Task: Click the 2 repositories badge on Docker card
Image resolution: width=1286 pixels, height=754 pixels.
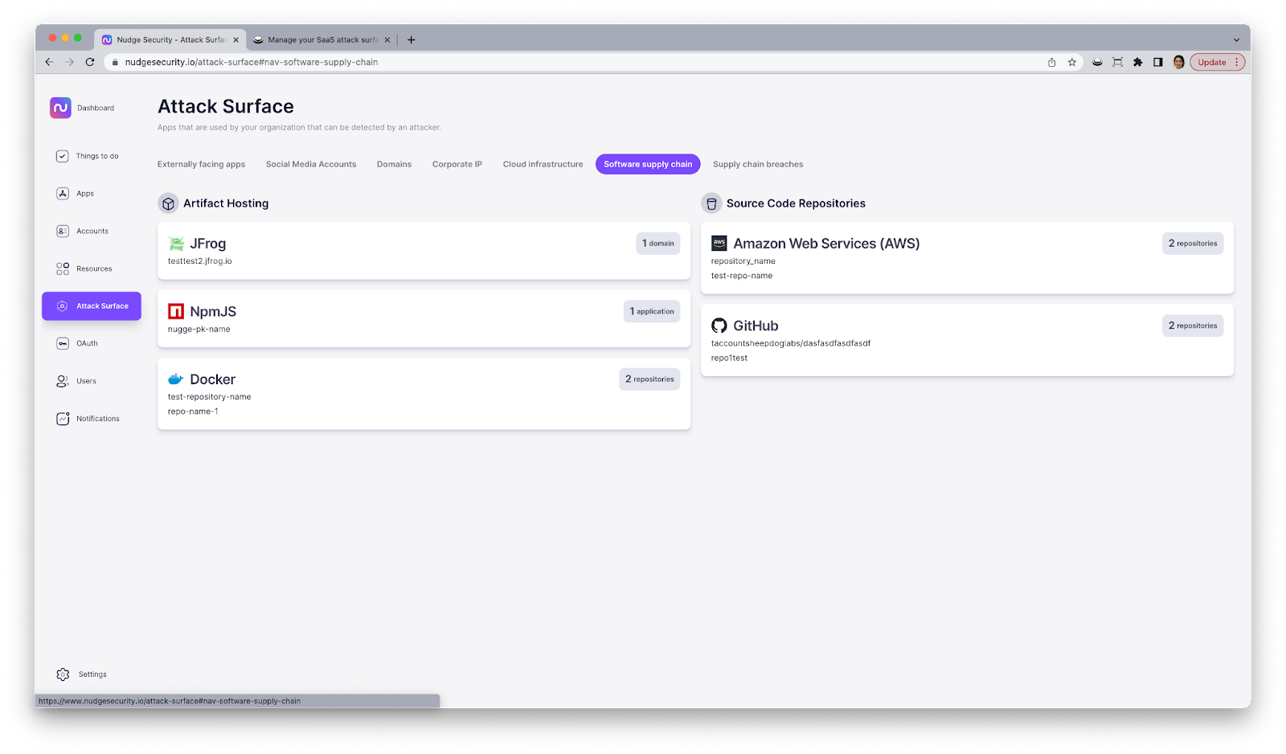Action: pos(649,379)
